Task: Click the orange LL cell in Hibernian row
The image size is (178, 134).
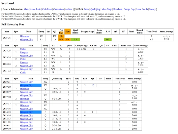Action: point(61,36)
